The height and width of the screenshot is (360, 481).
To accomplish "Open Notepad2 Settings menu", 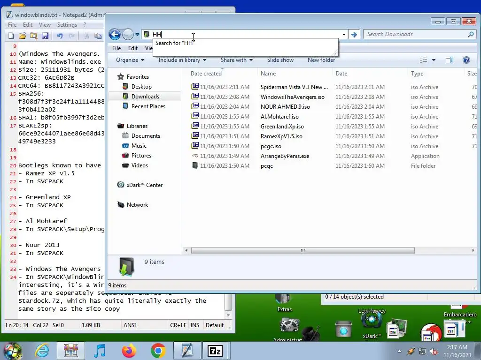I will coord(67,25).
